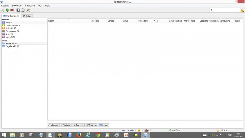
Task: Open the Firefox icon in the taskbar
Action: pos(79,135)
